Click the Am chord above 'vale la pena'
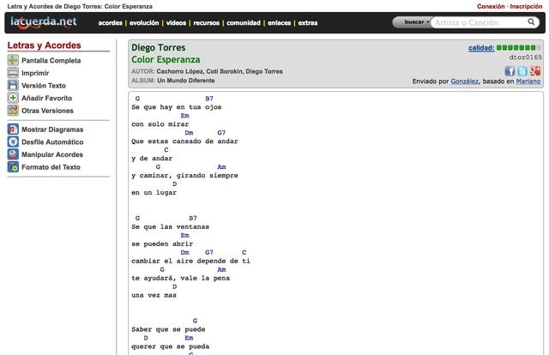The height and width of the screenshot is (355, 549). 221,269
